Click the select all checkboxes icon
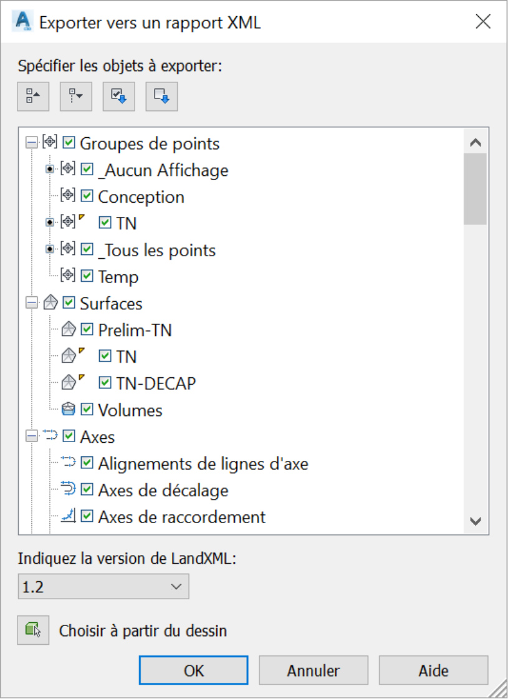This screenshot has height=699, width=508. 118,96
